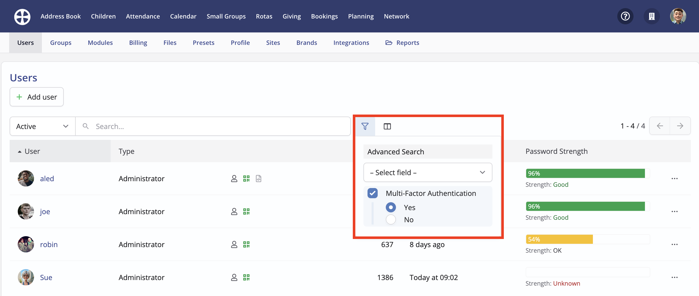Screen dimensions: 699x296
Task: Switch to the Groups tab
Action: click(61, 43)
